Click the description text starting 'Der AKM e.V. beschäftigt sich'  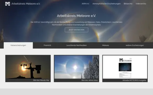(76, 23)
